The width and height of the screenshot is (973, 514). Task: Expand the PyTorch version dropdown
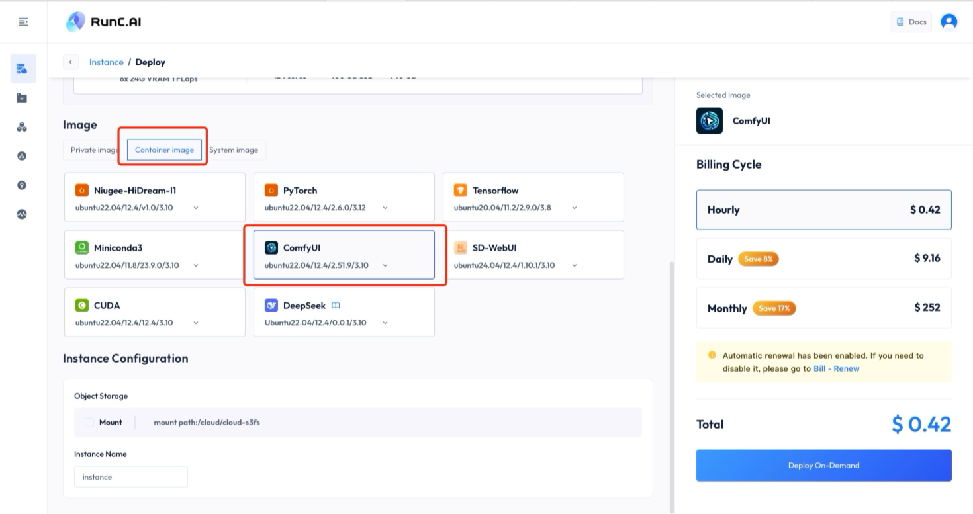[x=385, y=208]
